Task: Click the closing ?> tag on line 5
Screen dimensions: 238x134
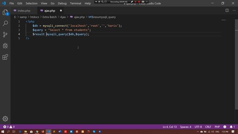Action: tap(28, 38)
